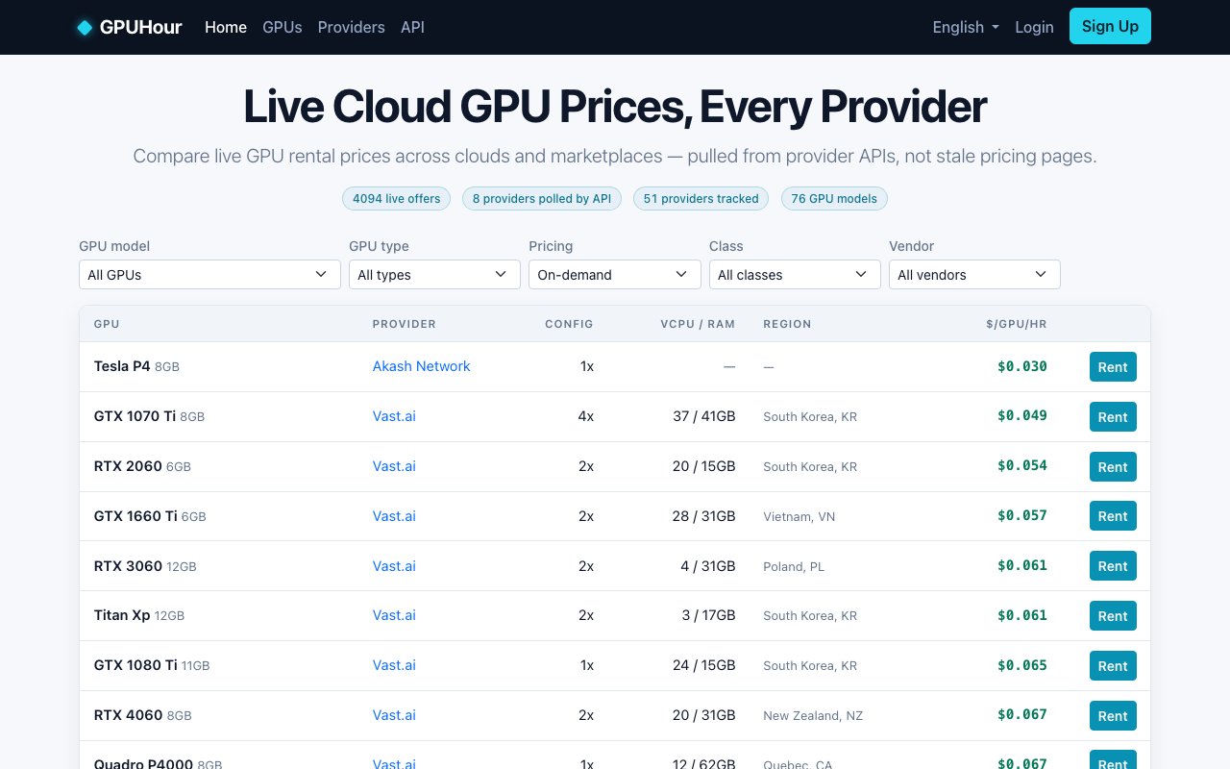Open Vast.ai link in RTX 4060 row
Image resolution: width=1230 pixels, height=769 pixels.
tap(394, 715)
